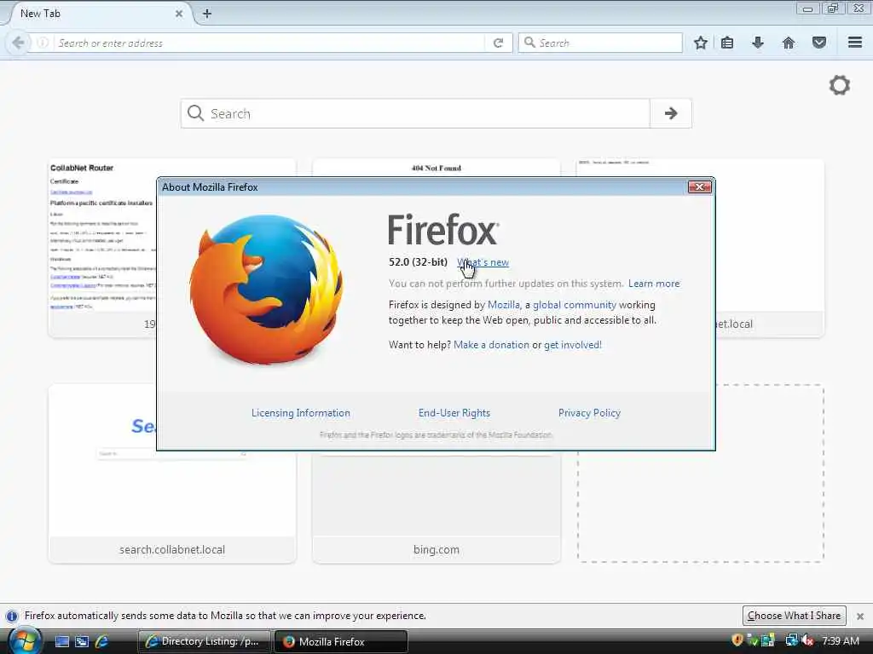Restore down the Firefox window
Image resolution: width=873 pixels, height=654 pixels.
(833, 9)
